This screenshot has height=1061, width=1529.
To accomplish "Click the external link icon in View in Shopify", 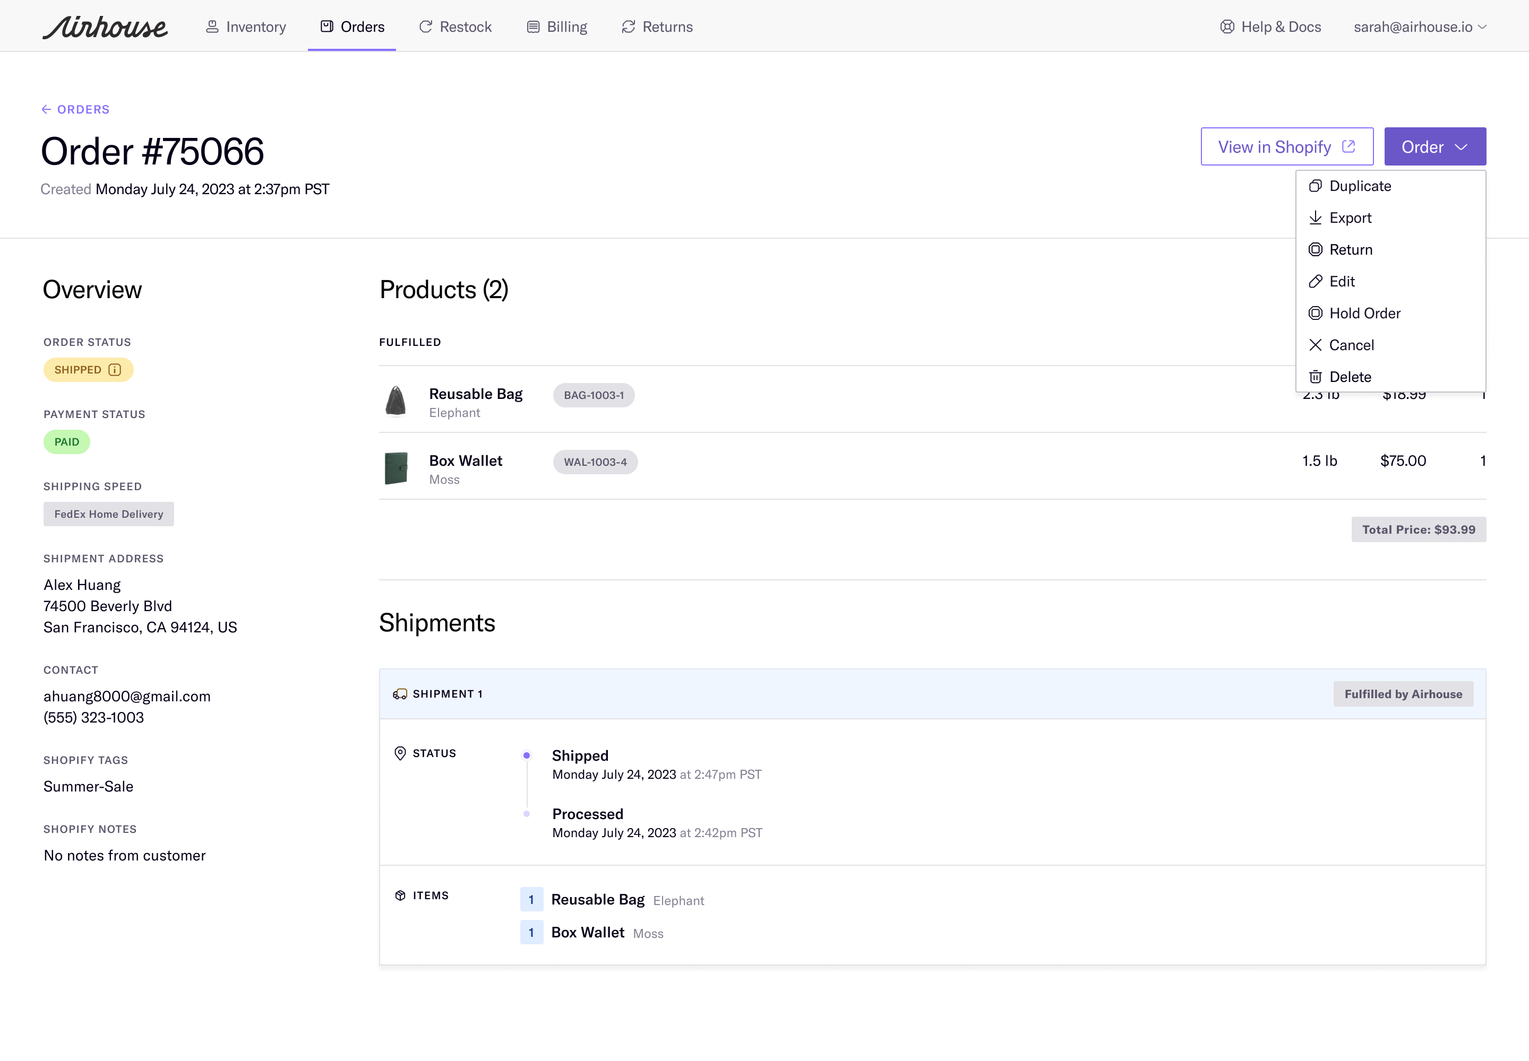I will tap(1348, 146).
